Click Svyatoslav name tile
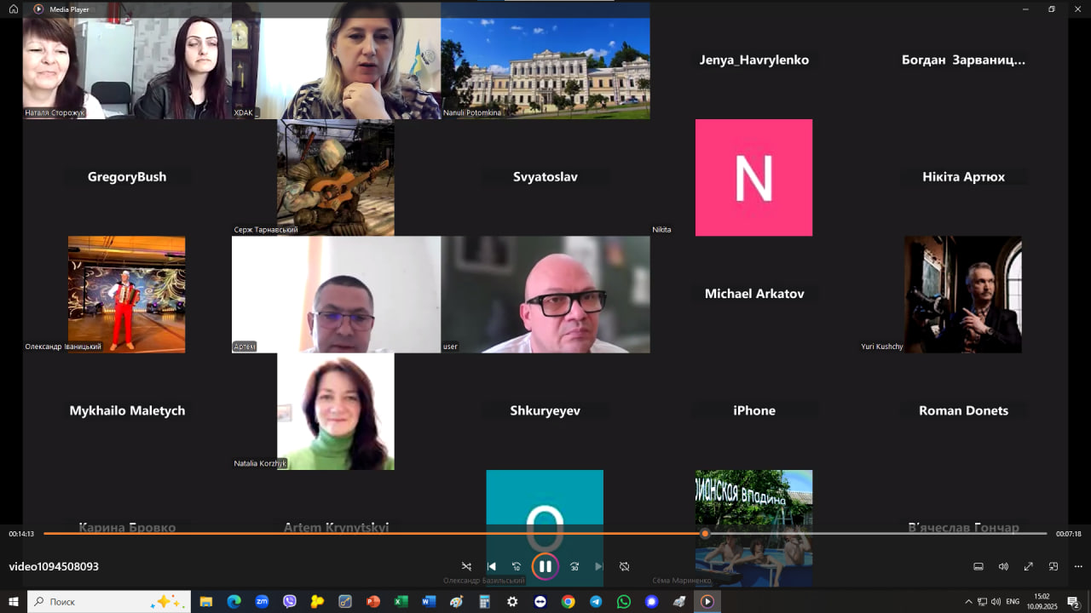1091x613 pixels. point(545,177)
